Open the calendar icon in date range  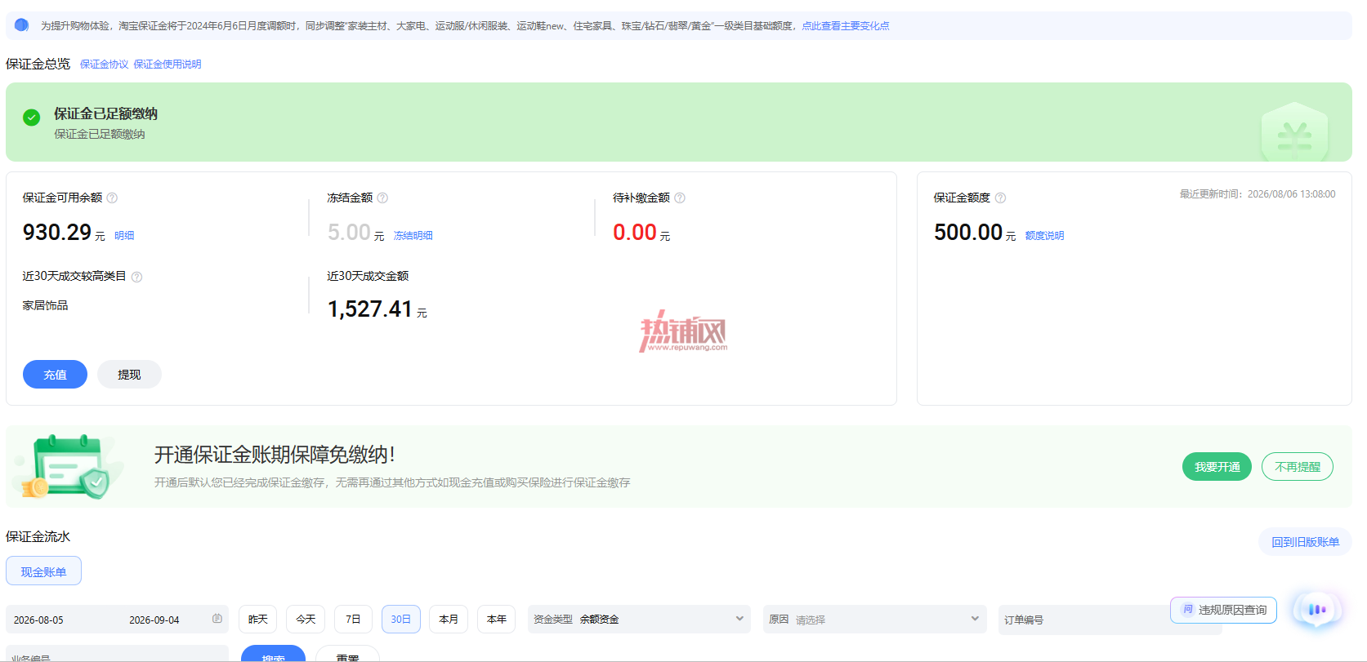tap(217, 619)
